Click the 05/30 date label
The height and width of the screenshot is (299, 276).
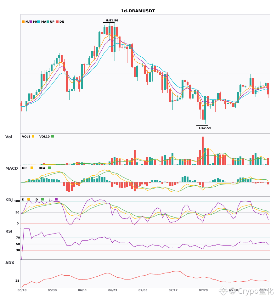52,290
